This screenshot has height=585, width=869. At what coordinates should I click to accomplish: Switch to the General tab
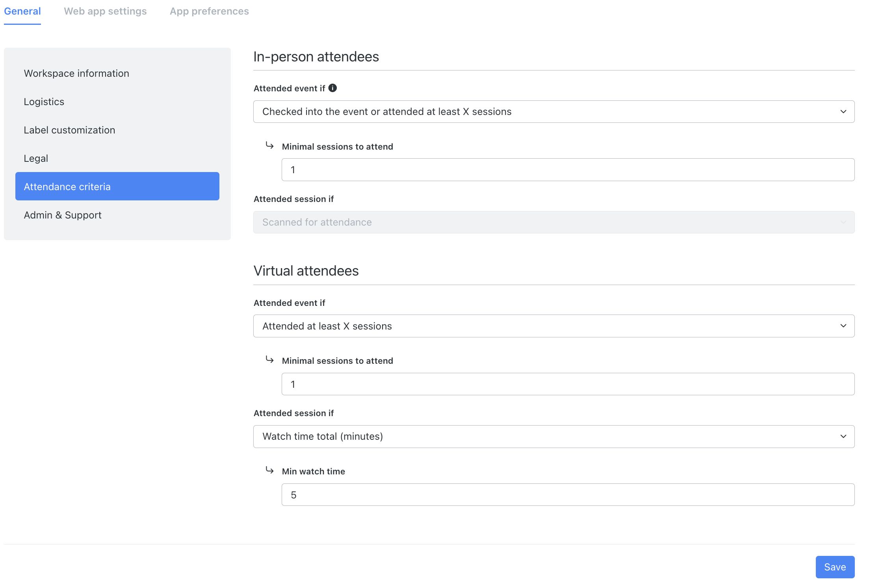coord(22,11)
